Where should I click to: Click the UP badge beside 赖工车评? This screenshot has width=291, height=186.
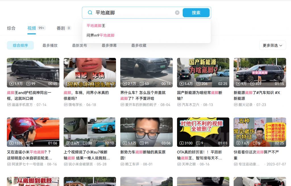click(x=123, y=164)
